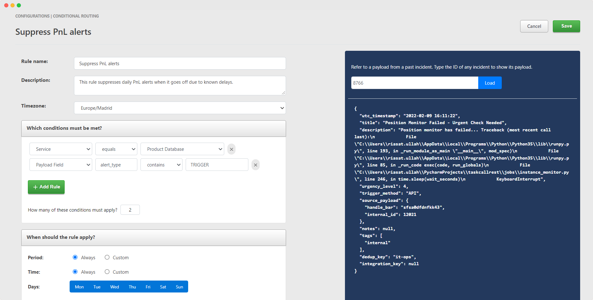Toggle Sun in Days selector
The height and width of the screenshot is (300, 593).
pos(179,287)
